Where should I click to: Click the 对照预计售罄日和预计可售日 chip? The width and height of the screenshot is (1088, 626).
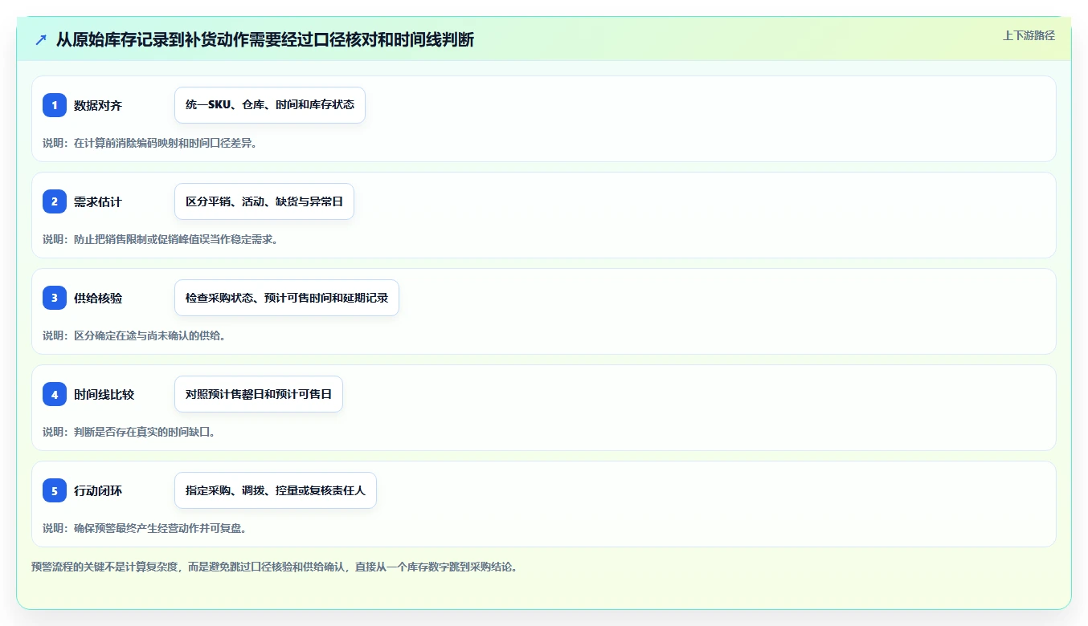point(259,394)
